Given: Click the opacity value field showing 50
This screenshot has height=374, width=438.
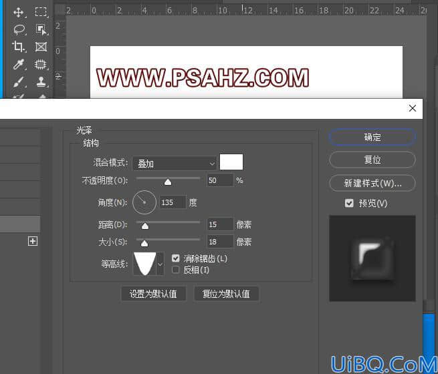Looking at the screenshot, I should pos(220,180).
